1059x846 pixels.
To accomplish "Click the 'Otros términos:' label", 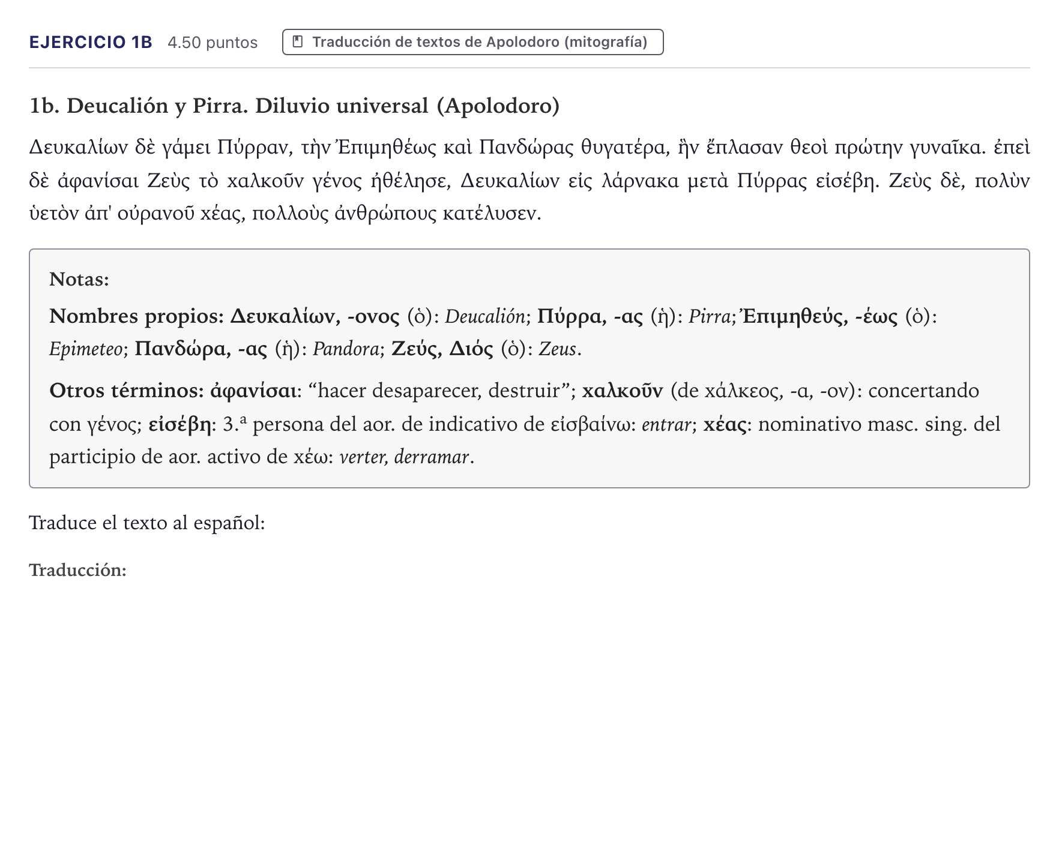I will 127,391.
